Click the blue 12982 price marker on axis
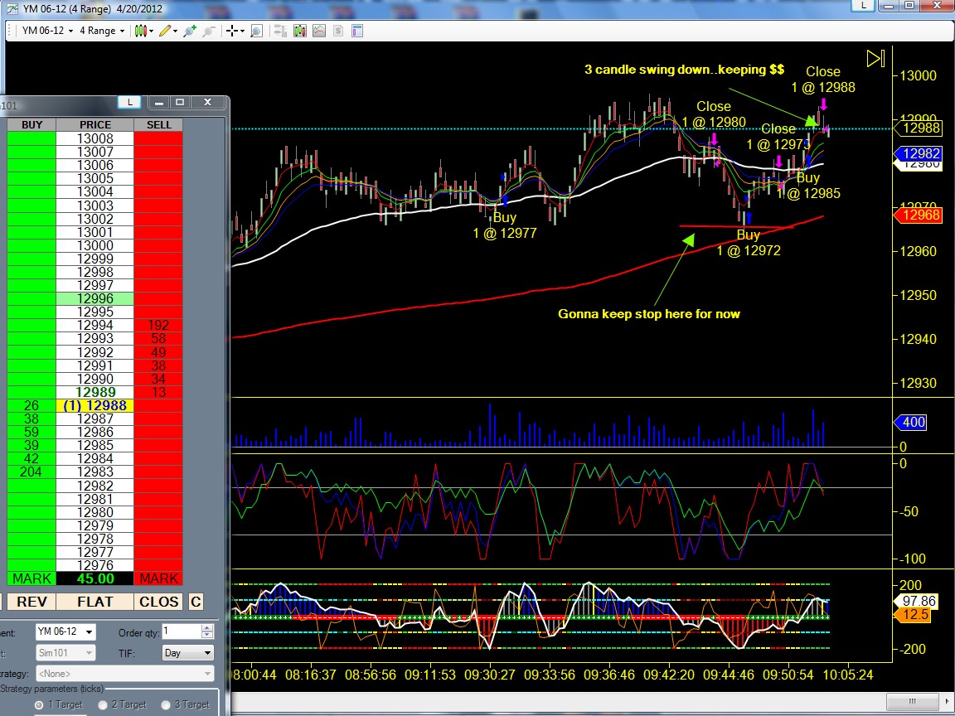955x716 pixels. [x=917, y=153]
